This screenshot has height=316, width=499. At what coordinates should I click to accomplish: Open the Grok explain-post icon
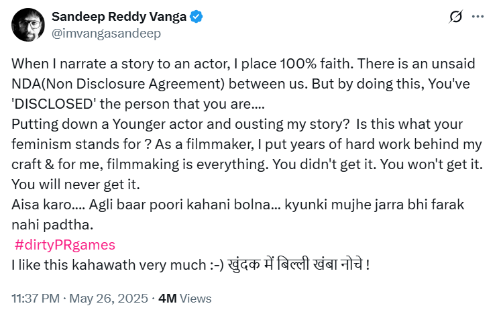pyautogui.click(x=455, y=17)
